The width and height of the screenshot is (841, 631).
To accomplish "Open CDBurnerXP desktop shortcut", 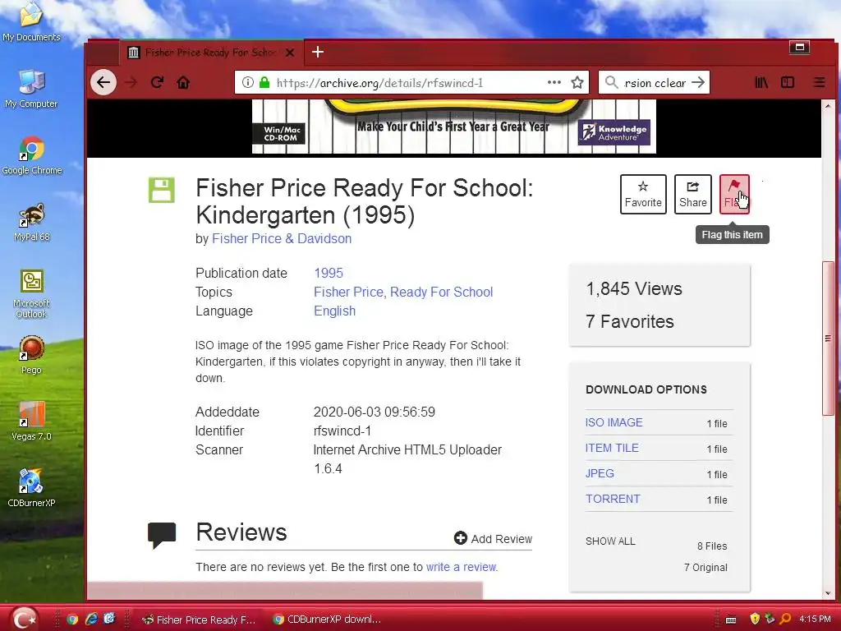I will [x=31, y=488].
